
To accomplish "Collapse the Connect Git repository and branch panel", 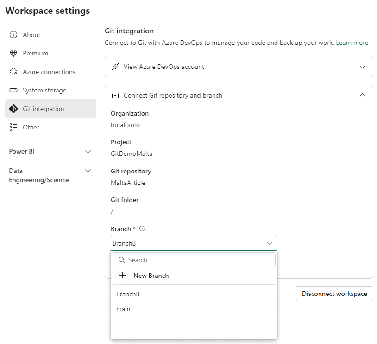I will [x=362, y=95].
